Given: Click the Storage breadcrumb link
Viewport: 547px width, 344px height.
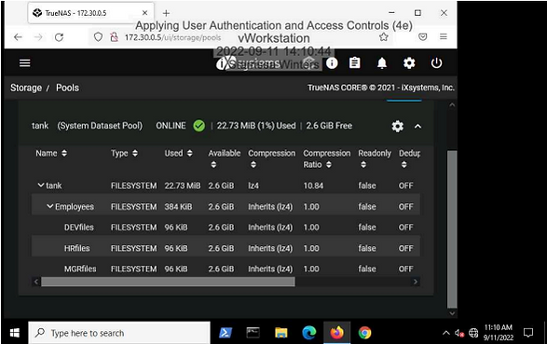Looking at the screenshot, I should tap(26, 88).
